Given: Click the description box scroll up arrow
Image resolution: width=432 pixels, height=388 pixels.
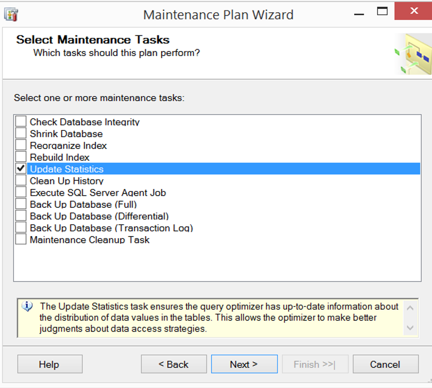Looking at the screenshot, I should coord(410,308).
